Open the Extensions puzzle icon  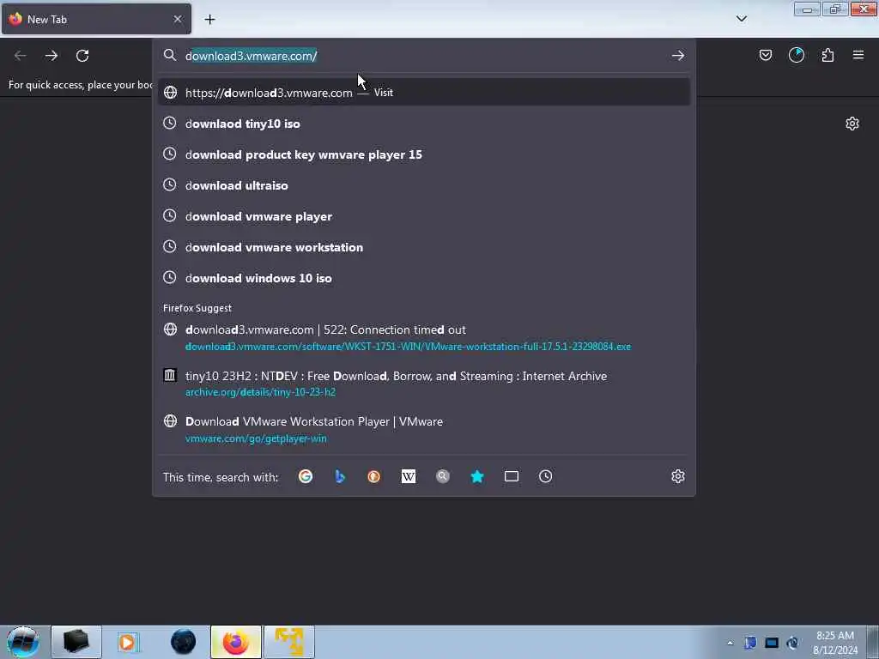pos(827,55)
